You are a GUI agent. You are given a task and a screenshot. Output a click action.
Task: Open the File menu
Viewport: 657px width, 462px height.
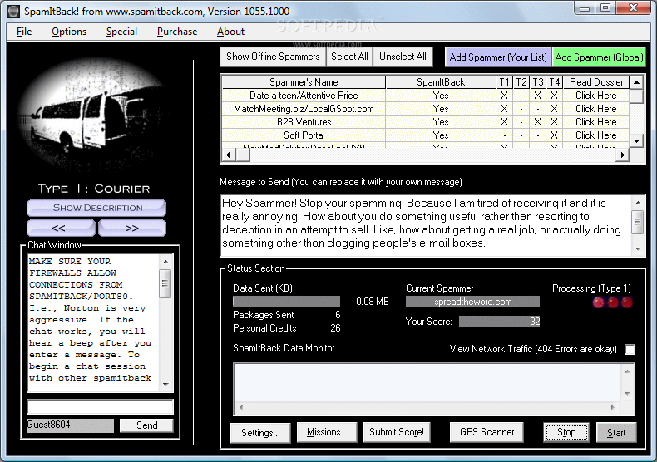24,32
